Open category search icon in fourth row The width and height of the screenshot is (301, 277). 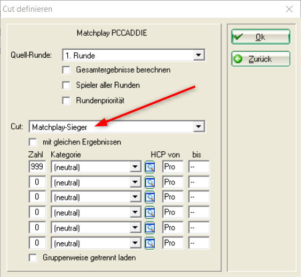[150, 212]
